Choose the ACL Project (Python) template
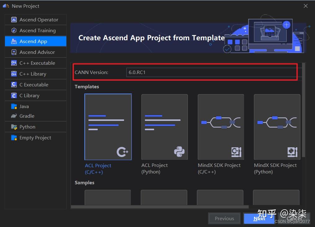The height and width of the screenshot is (227, 315). (164, 127)
